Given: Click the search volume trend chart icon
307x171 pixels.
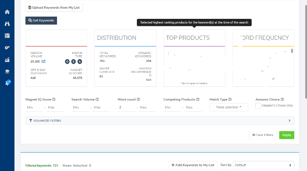Looking at the screenshot, I should [x=43, y=61].
